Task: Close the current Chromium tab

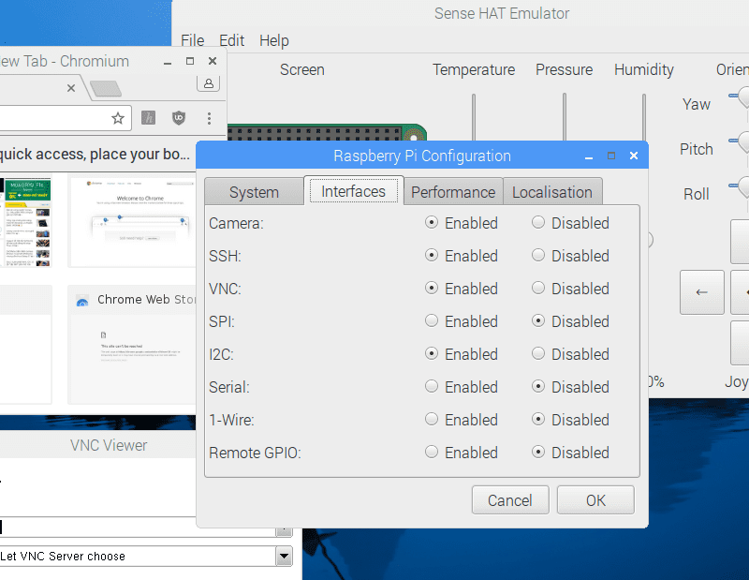Action: [x=70, y=88]
